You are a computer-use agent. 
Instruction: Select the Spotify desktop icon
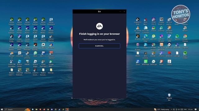(x=177, y=37)
